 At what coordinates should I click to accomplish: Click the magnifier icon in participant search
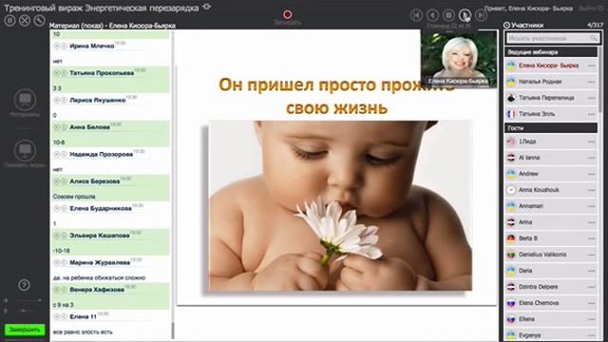point(594,38)
